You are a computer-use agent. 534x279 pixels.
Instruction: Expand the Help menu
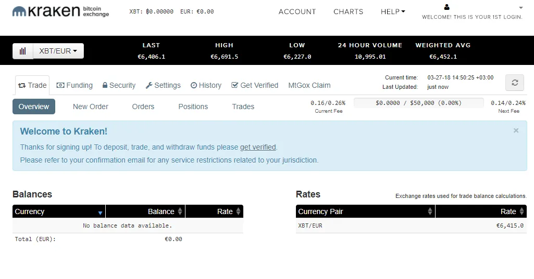pyautogui.click(x=392, y=11)
